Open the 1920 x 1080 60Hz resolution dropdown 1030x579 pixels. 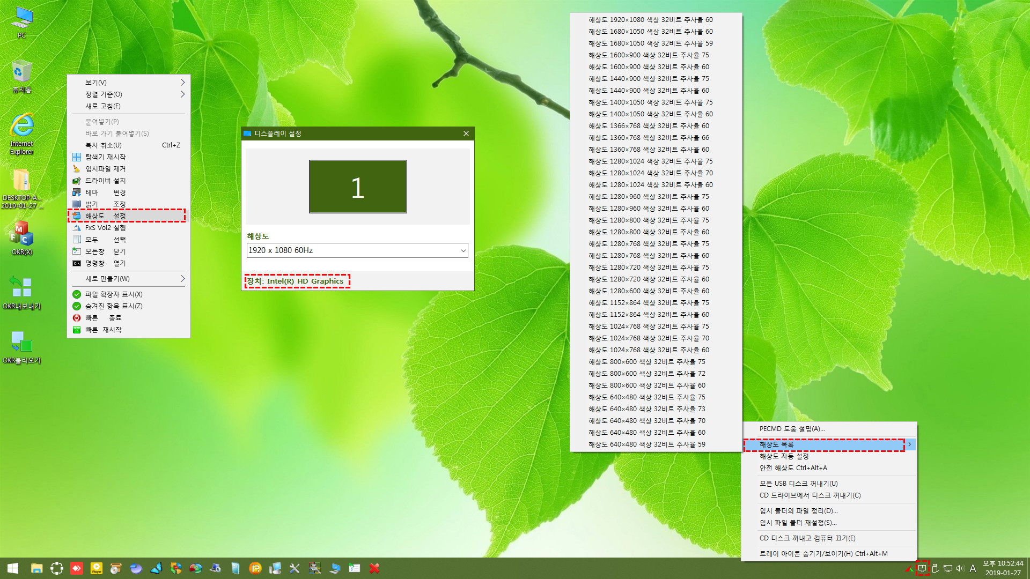coord(357,250)
